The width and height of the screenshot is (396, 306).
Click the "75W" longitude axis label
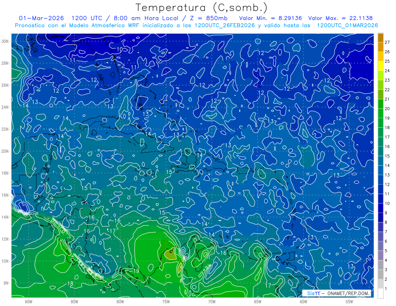click(166, 302)
